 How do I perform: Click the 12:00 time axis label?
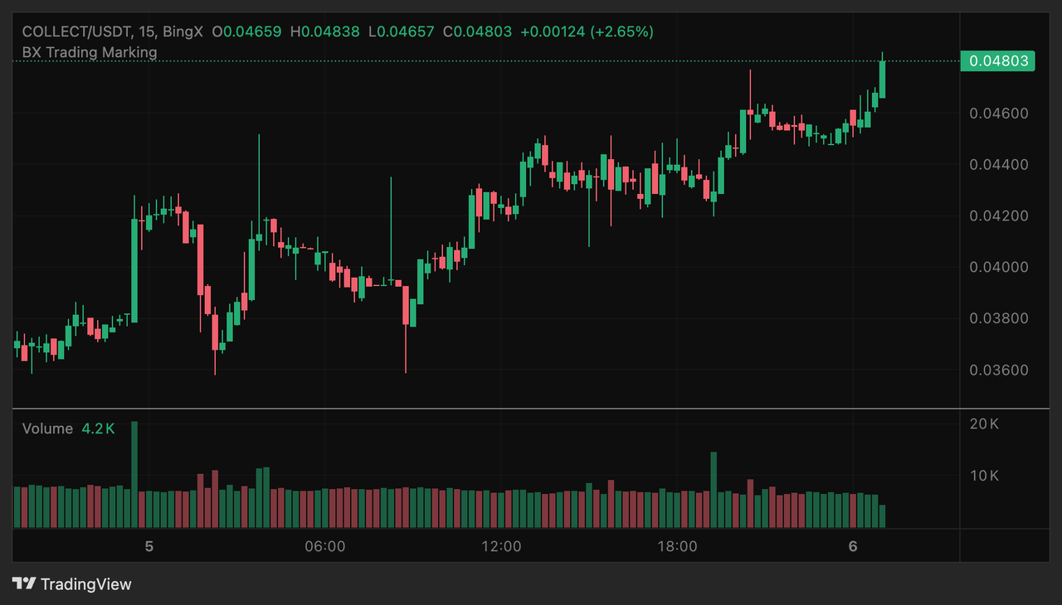501,547
